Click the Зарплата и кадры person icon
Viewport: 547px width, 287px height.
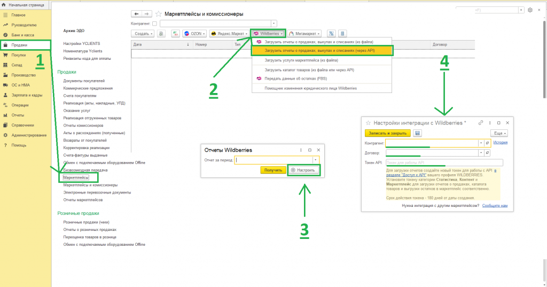tap(5, 95)
